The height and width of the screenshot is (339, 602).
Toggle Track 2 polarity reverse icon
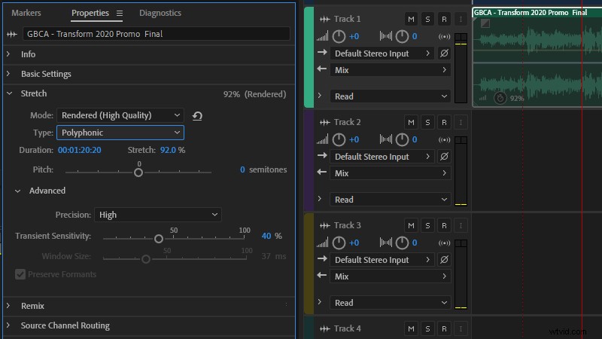(x=444, y=157)
